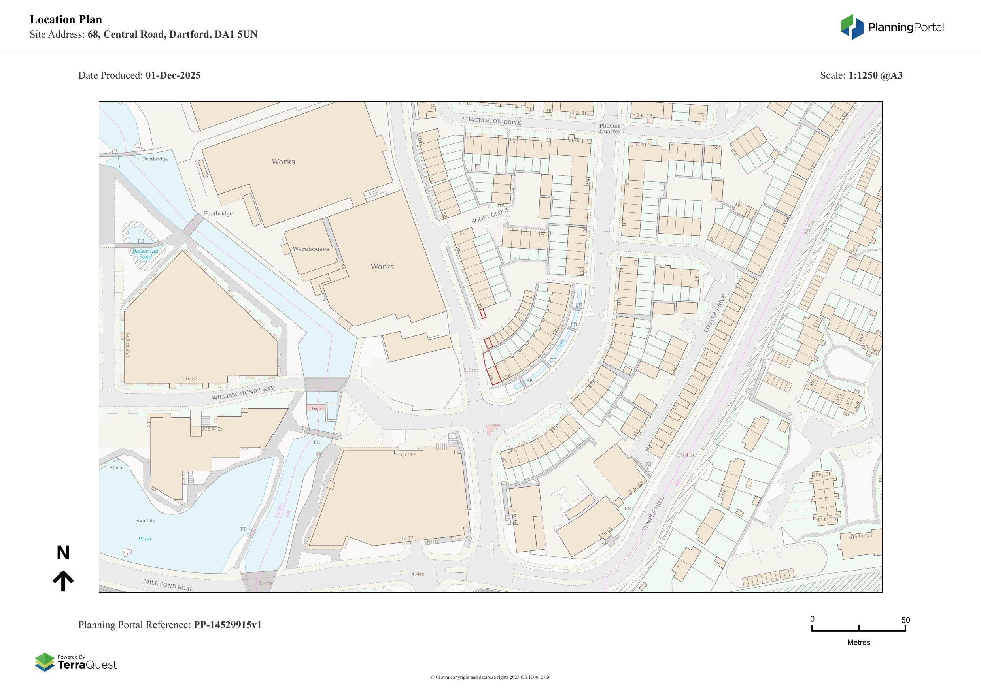The height and width of the screenshot is (693, 981).
Task: Click the Location Plan heading
Action: [66, 20]
